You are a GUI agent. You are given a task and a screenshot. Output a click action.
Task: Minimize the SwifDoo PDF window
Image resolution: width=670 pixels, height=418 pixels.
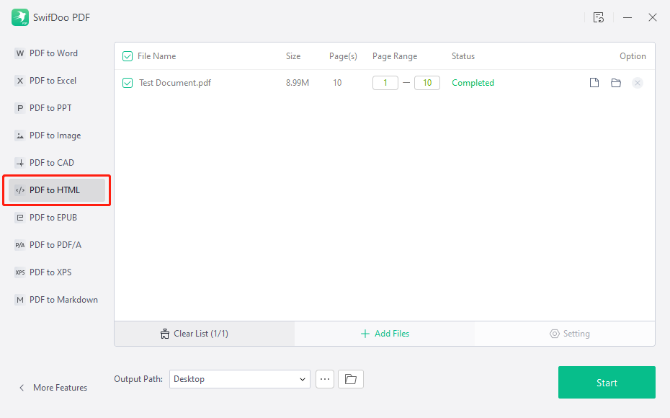pyautogui.click(x=627, y=17)
